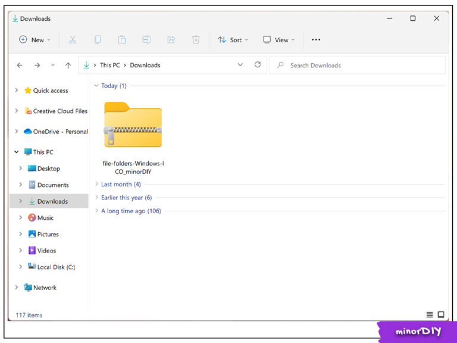457x343 pixels.
Task: Expand the Local Disk (C:) tree node
Action: pyautogui.click(x=20, y=267)
